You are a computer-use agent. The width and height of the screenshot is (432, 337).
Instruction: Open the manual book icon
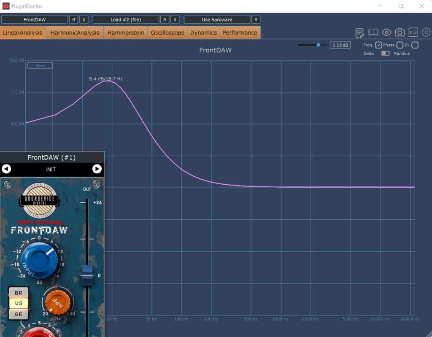pyautogui.click(x=373, y=32)
